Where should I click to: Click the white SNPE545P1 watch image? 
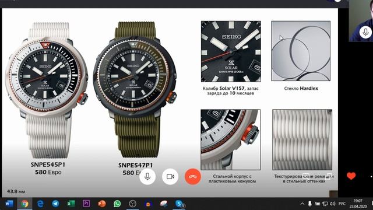(x=47, y=90)
